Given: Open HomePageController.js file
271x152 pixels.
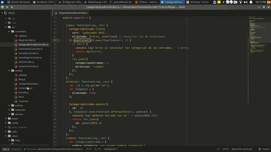Looking at the screenshot, I should pos(30,57).
